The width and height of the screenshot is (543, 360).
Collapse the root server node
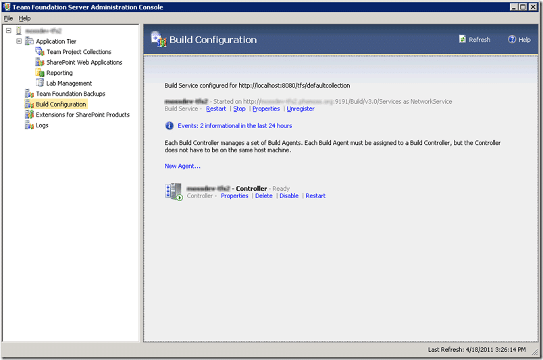(x=9, y=31)
